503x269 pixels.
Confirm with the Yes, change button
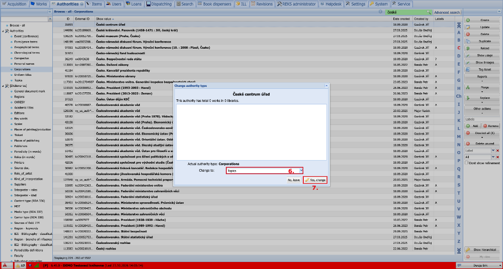point(315,180)
